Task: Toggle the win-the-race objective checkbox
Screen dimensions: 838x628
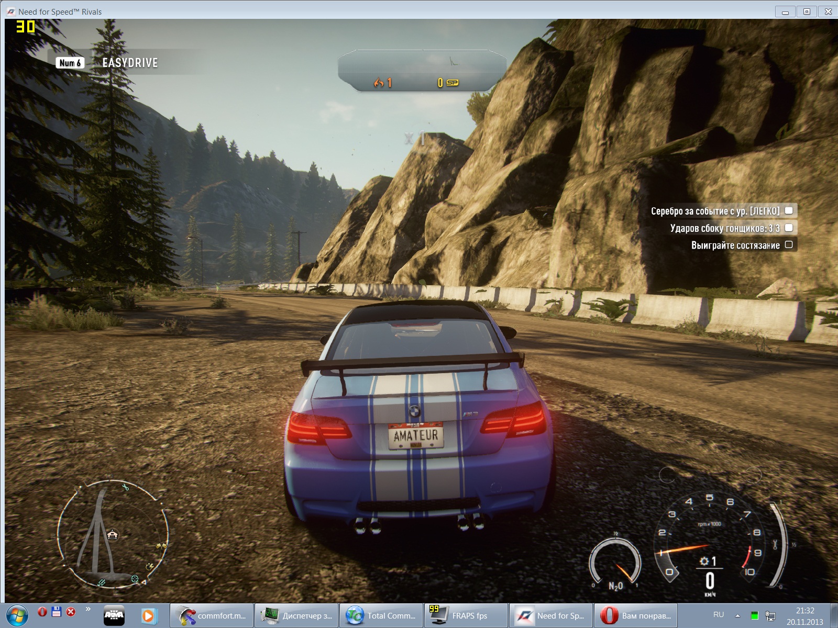Action: point(789,244)
